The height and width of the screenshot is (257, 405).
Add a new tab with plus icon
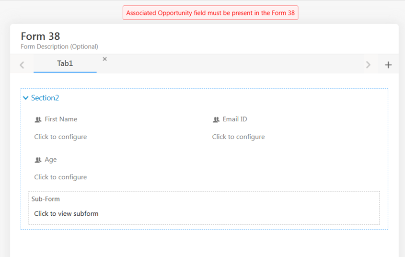click(x=388, y=65)
